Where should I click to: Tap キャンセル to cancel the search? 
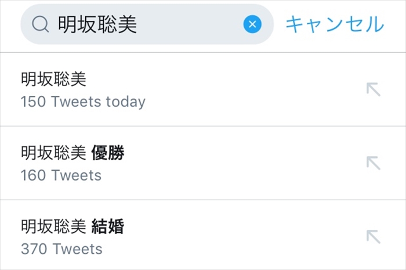tap(335, 24)
